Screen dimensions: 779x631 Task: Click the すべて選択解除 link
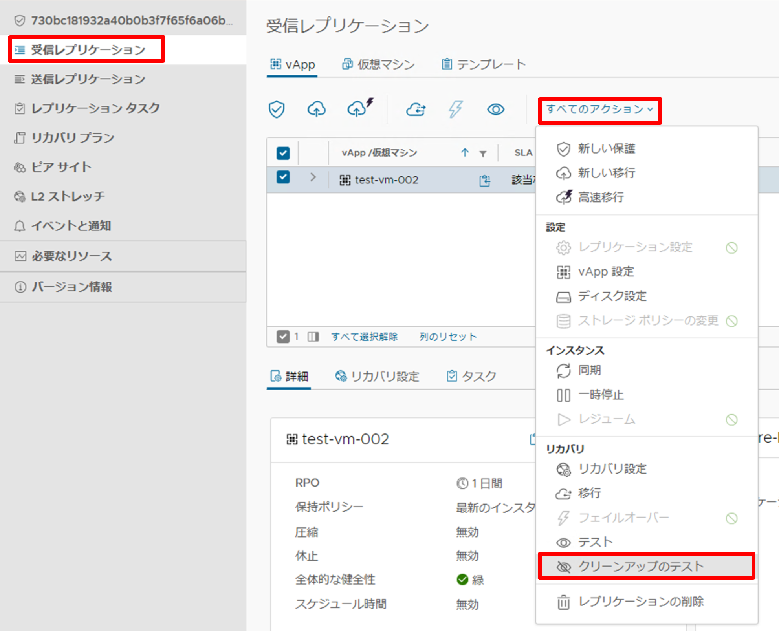coord(365,337)
